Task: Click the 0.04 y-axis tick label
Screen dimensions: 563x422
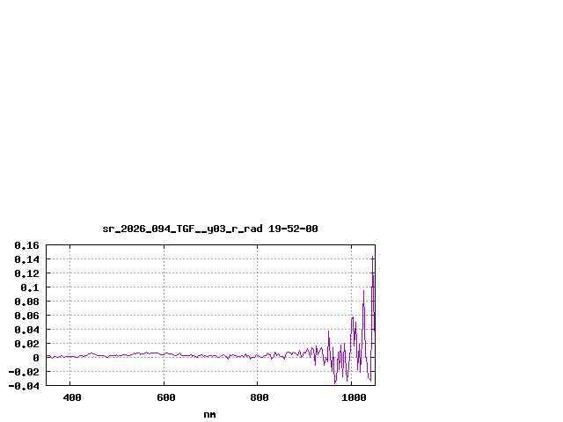Action: tap(26, 330)
